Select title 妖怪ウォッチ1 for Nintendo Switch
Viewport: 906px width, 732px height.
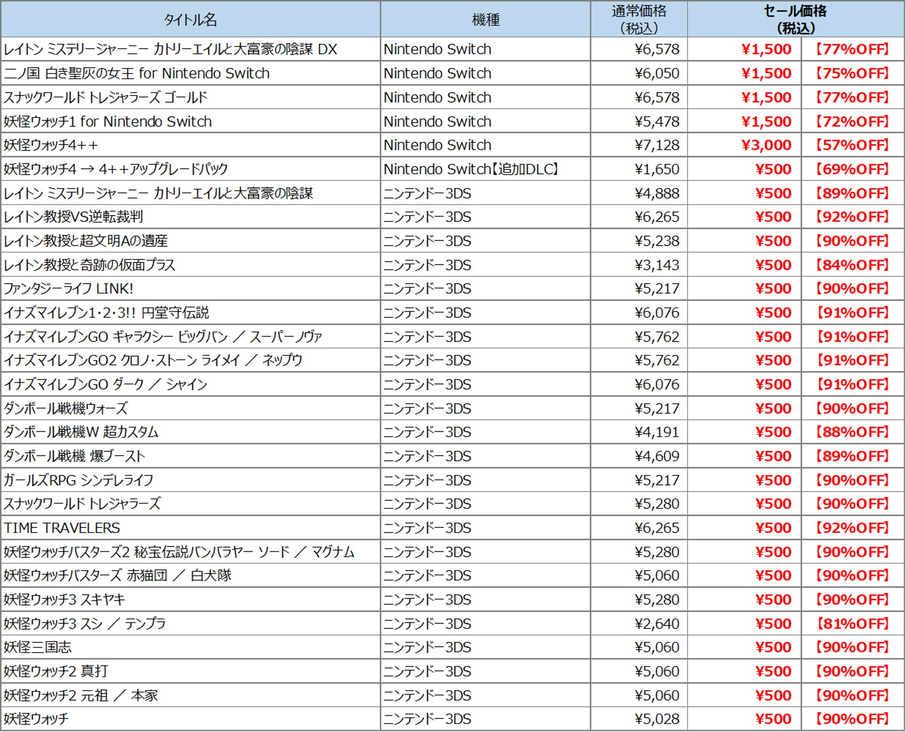tap(108, 121)
